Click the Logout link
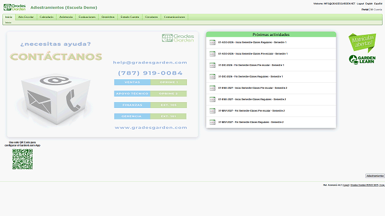The height and width of the screenshot is (216, 385). click(360, 4)
